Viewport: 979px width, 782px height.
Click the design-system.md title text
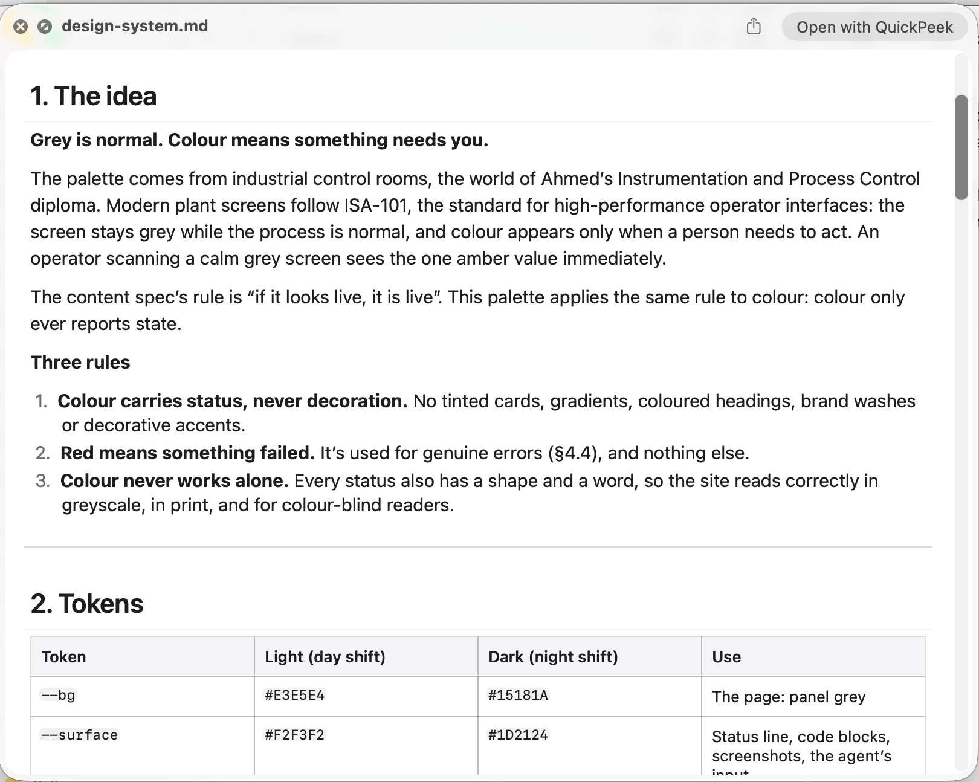[x=135, y=26]
